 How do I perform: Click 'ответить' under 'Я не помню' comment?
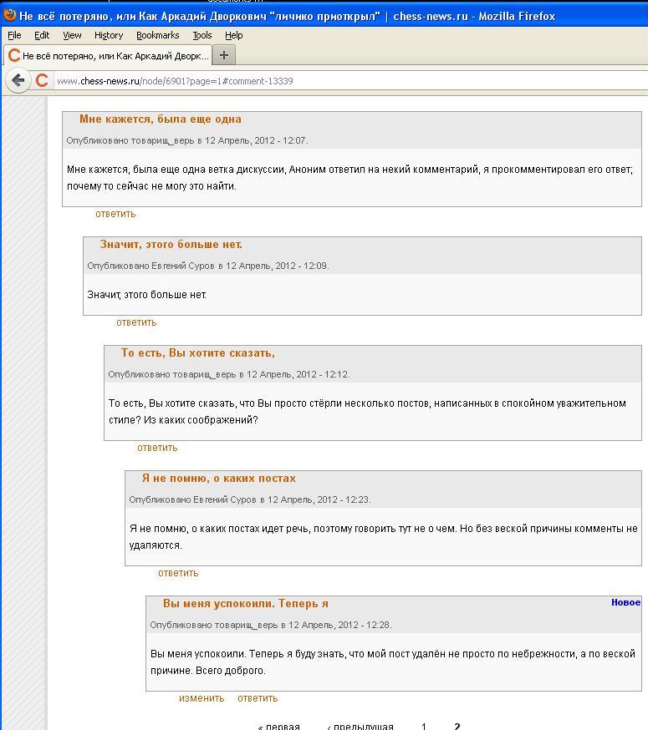point(178,573)
